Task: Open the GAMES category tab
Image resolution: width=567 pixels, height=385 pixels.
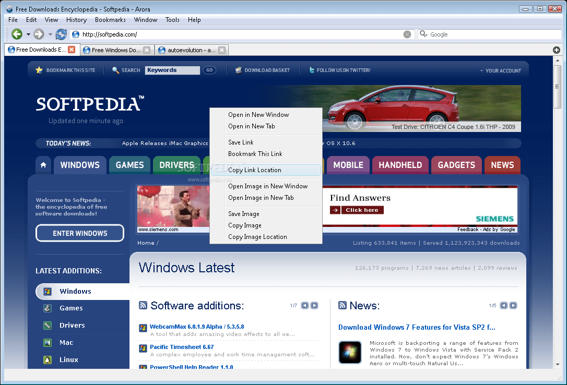Action: [130, 165]
